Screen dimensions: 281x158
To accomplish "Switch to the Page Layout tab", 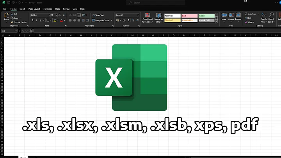I will (34, 9).
